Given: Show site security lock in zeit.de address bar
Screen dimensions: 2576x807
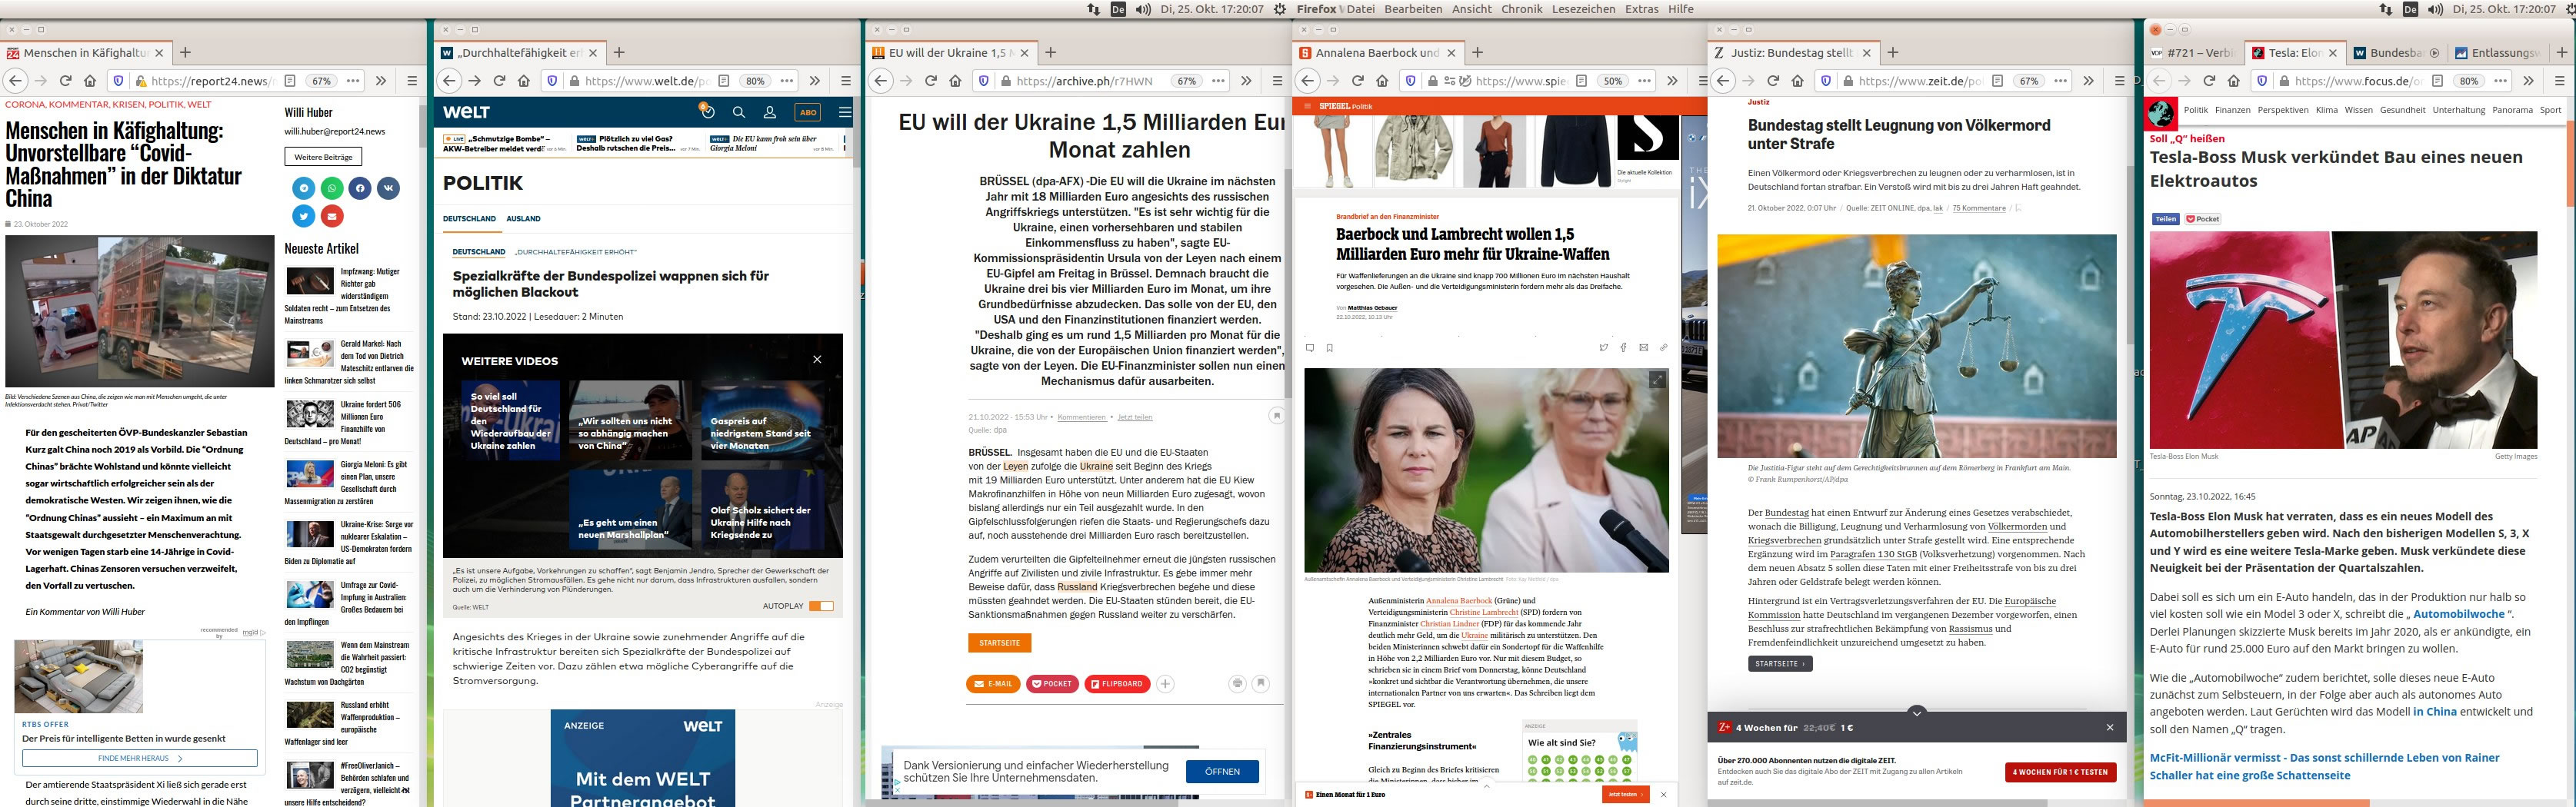Looking at the screenshot, I should [1848, 81].
